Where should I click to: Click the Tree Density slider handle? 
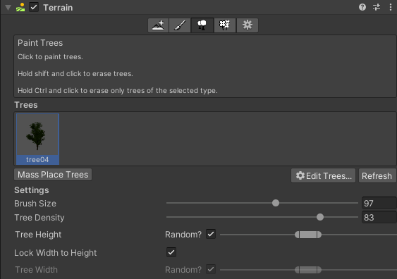click(x=320, y=217)
